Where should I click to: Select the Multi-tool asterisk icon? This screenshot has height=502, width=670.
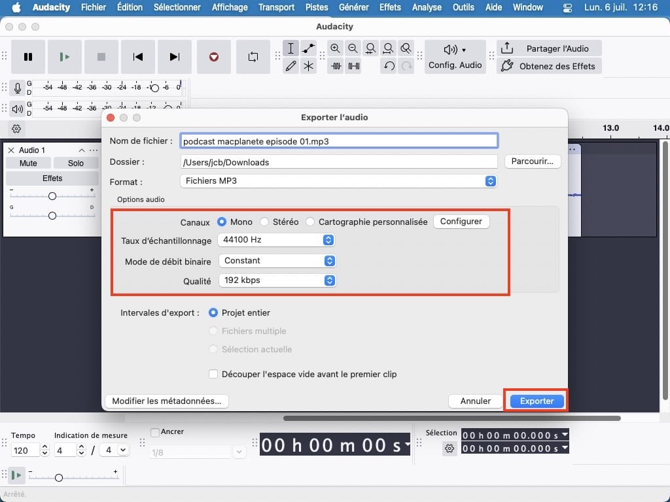click(x=309, y=66)
